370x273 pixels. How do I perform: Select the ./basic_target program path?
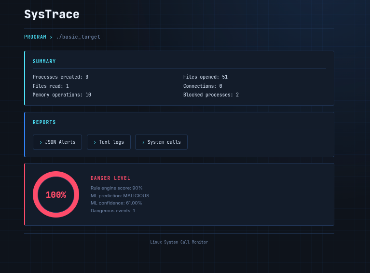pos(78,37)
